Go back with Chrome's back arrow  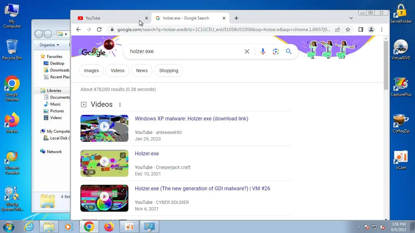[x=78, y=29]
